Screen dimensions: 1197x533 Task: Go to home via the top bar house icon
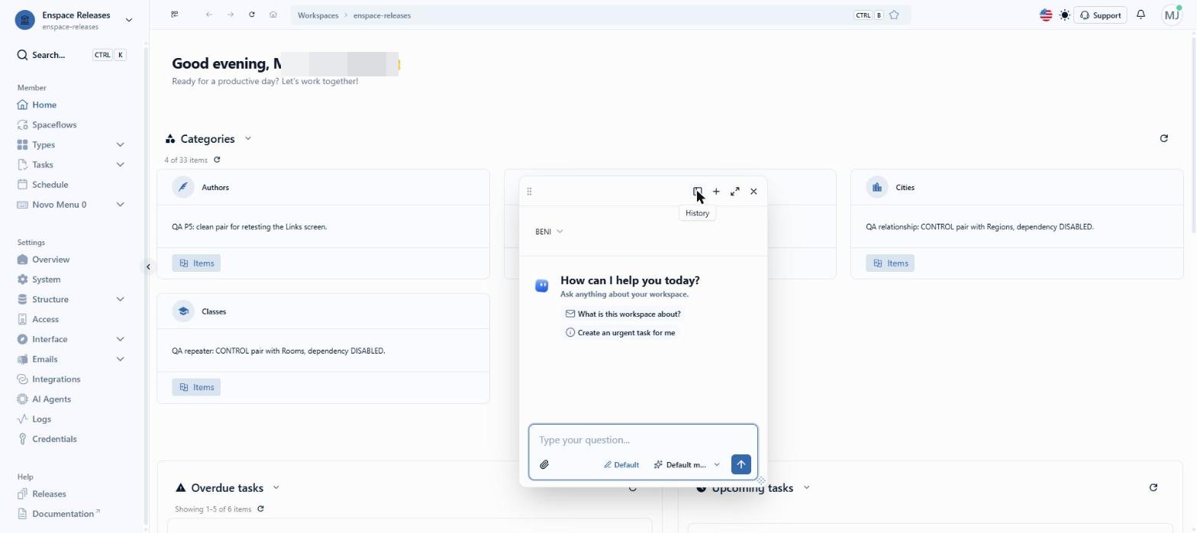click(x=273, y=15)
